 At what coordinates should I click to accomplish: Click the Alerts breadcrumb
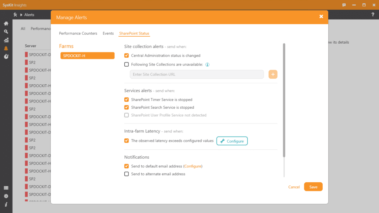pos(29,15)
